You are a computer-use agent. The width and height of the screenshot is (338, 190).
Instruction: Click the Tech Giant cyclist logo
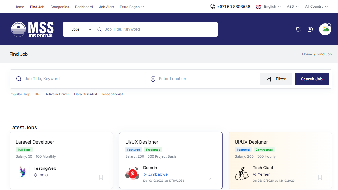tap(242, 174)
